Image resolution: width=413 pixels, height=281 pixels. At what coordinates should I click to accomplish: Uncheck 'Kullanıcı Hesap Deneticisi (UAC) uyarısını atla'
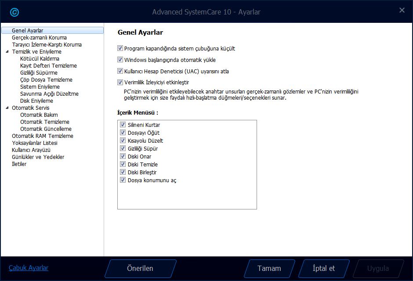(x=120, y=71)
